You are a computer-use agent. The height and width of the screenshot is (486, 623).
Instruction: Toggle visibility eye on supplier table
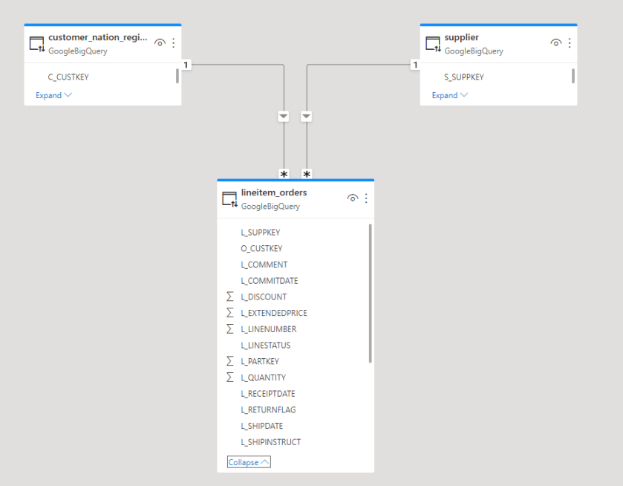[555, 43]
